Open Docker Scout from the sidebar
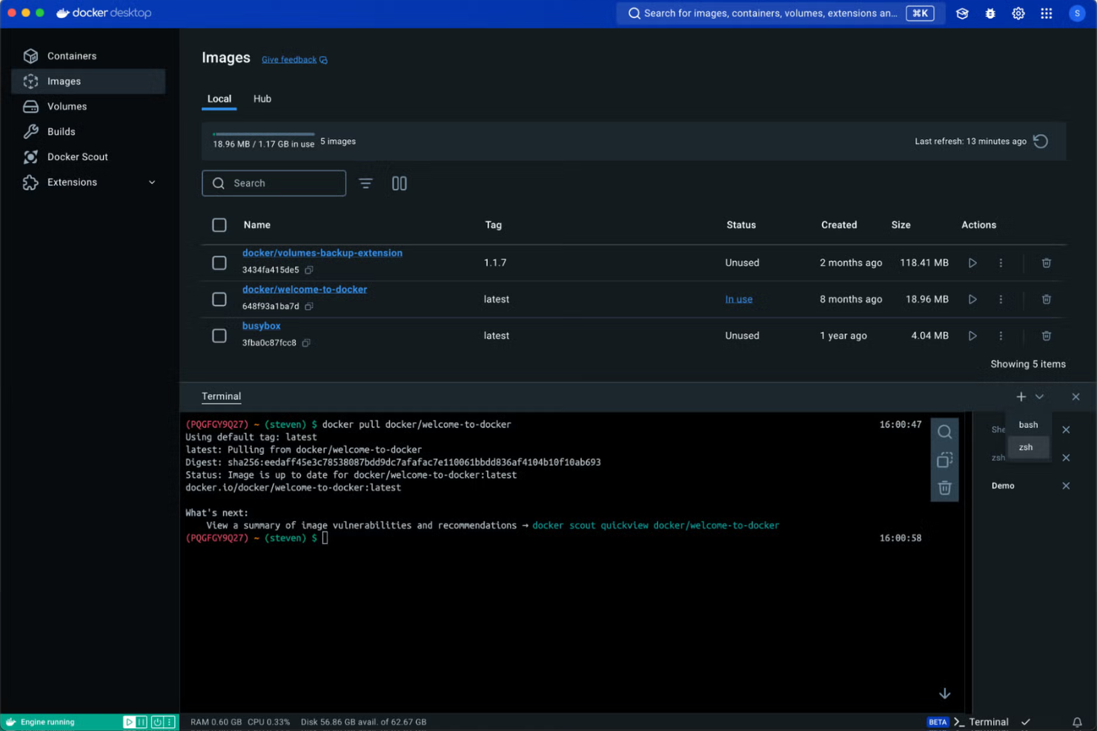 point(76,156)
